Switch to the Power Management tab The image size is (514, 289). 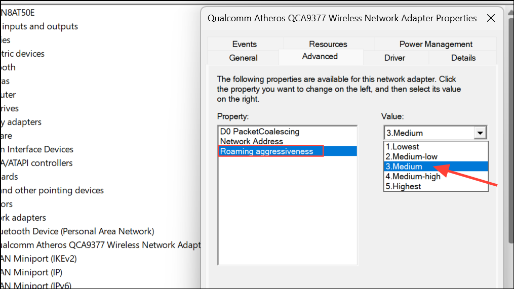coord(436,44)
